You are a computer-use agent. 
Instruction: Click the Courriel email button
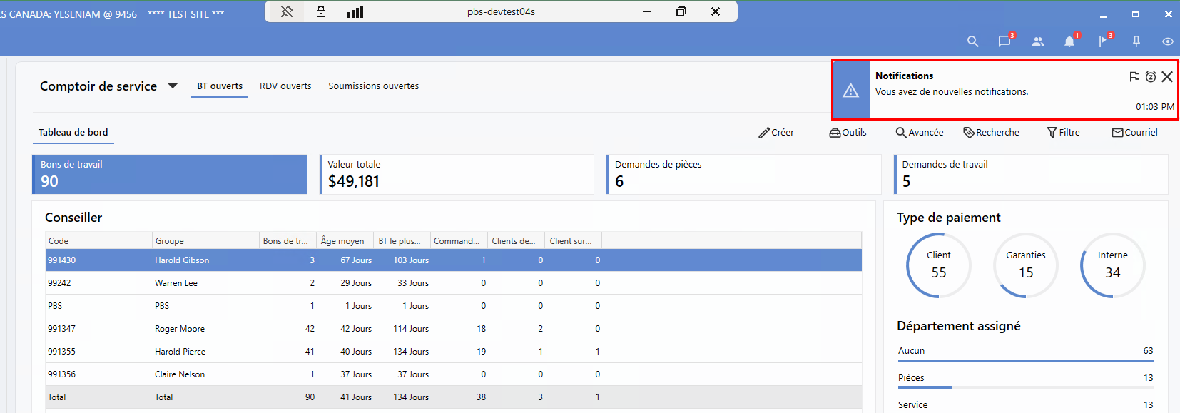(x=1134, y=133)
